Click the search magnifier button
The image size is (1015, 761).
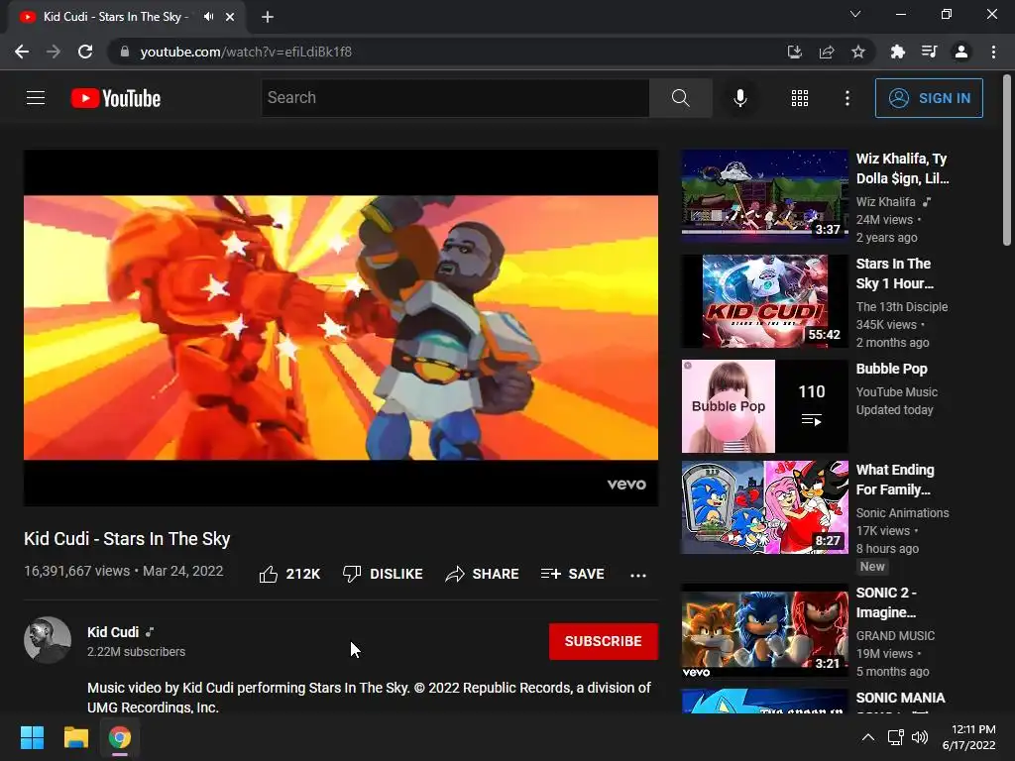(x=680, y=98)
